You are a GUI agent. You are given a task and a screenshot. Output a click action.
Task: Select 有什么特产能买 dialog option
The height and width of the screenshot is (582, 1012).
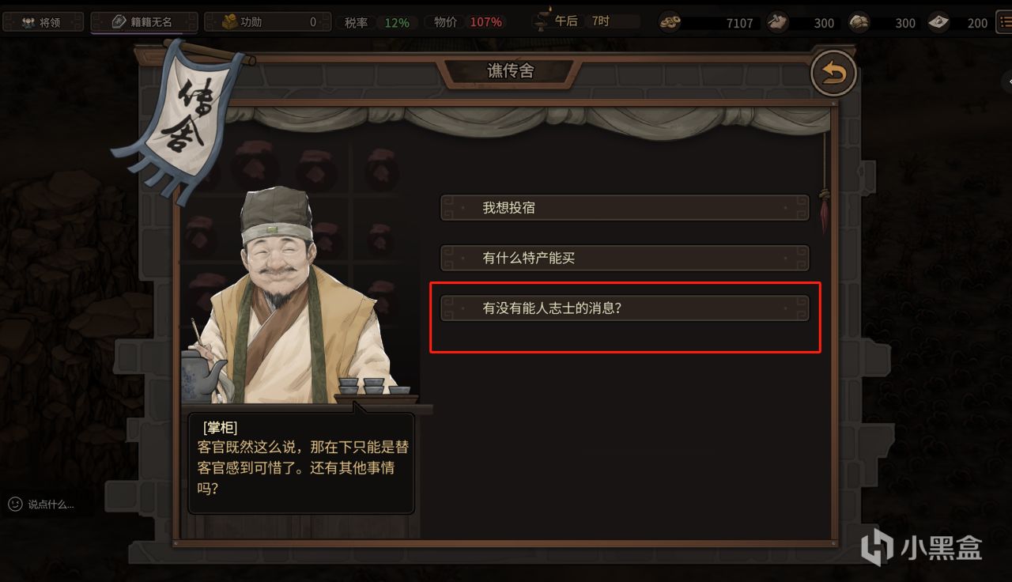pyautogui.click(x=625, y=258)
